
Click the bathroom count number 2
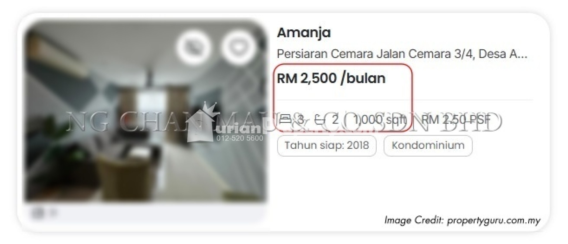pos(335,120)
